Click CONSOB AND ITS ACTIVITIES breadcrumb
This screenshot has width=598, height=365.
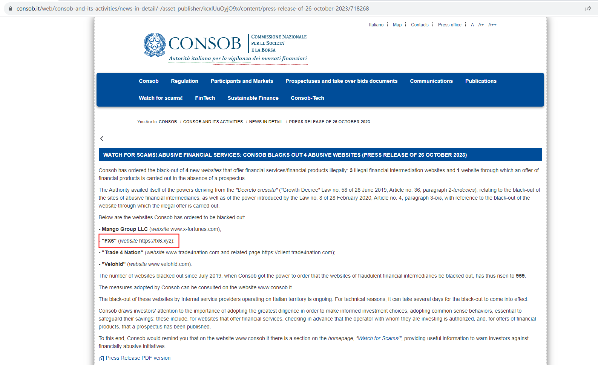pyautogui.click(x=213, y=122)
